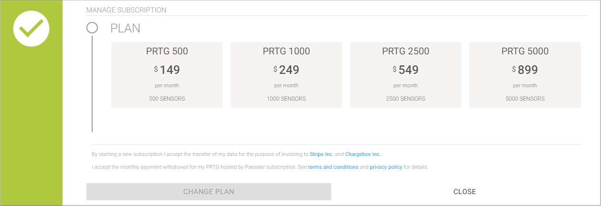The height and width of the screenshot is (206, 601).
Task: Open the Chargebee Inc. link
Action: pyautogui.click(x=363, y=154)
